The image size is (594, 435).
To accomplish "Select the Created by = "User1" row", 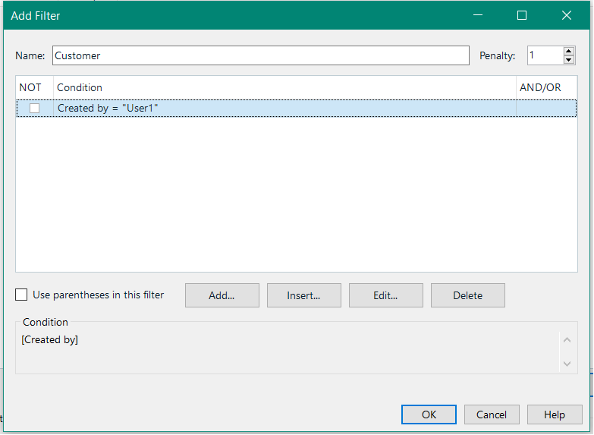I will (284, 109).
